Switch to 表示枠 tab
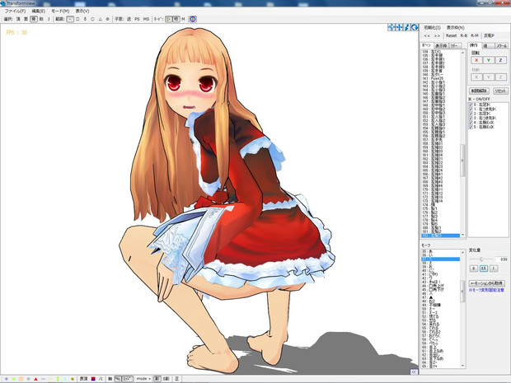The width and height of the screenshot is (511, 383). pos(441,46)
